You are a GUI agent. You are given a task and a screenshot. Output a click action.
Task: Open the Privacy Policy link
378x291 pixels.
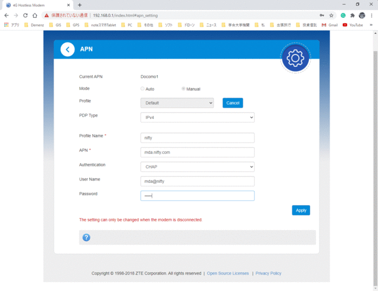pyautogui.click(x=268, y=273)
